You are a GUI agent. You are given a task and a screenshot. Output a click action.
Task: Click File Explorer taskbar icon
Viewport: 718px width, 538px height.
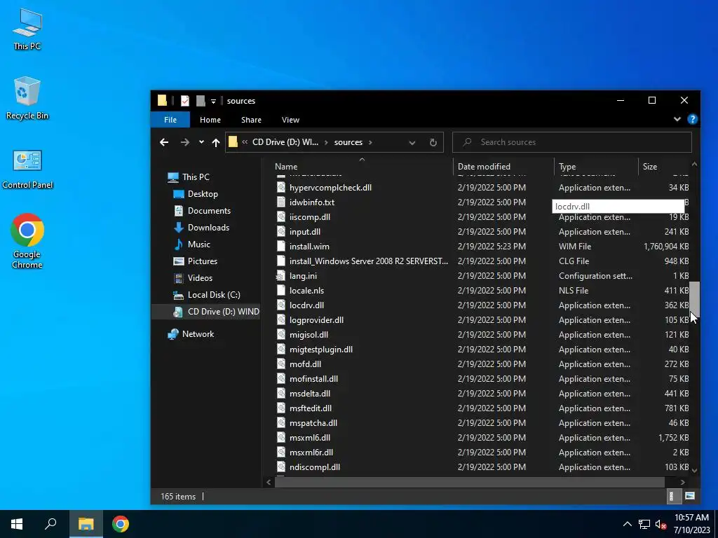click(x=86, y=524)
